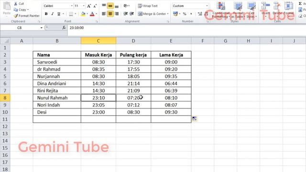The width and height of the screenshot is (306, 172).
Task: Open Borders dropdown arrow
Action: click(x=76, y=14)
